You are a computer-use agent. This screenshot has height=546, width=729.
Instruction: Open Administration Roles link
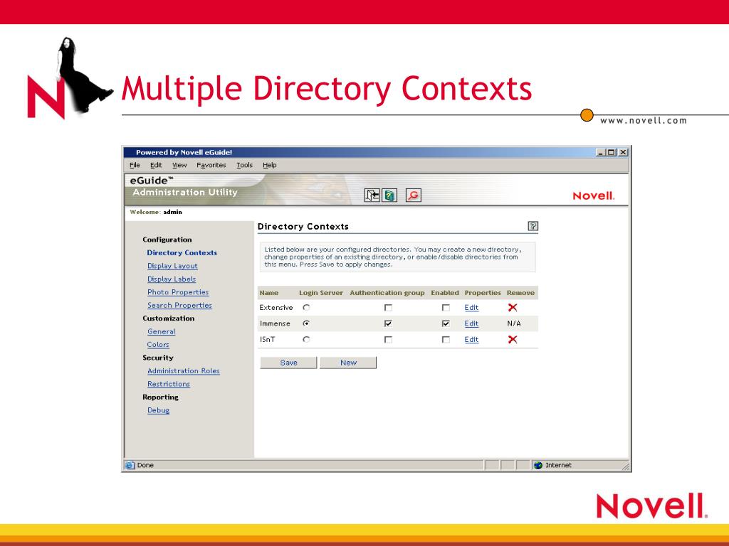pos(184,370)
